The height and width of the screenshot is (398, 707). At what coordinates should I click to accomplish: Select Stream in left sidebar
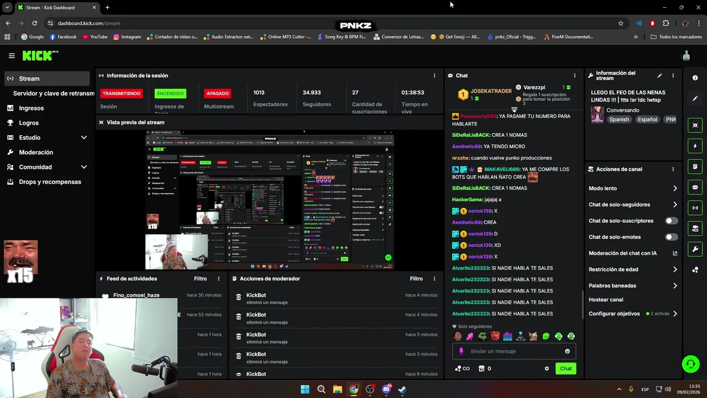[48, 78]
